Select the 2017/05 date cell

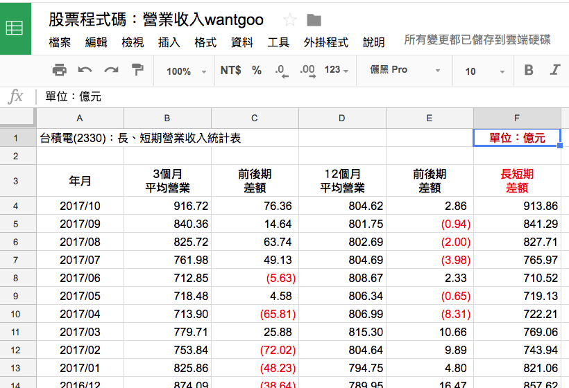coord(80,296)
